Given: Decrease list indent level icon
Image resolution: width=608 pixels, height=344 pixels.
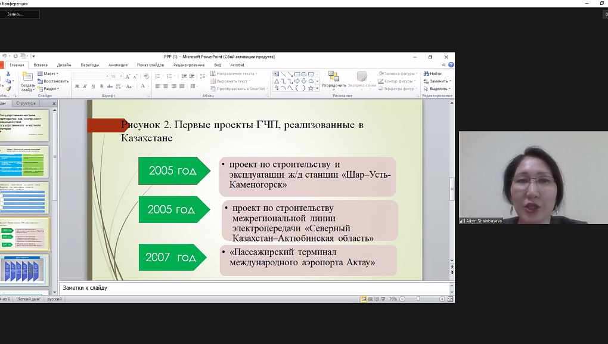Looking at the screenshot, I should [x=184, y=76].
